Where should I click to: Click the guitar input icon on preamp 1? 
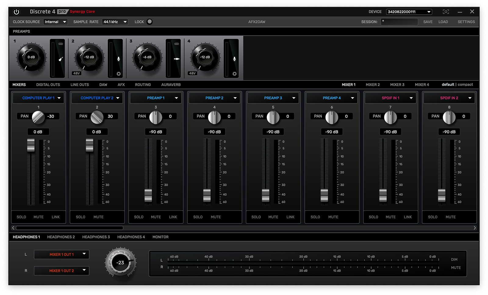[61, 59]
